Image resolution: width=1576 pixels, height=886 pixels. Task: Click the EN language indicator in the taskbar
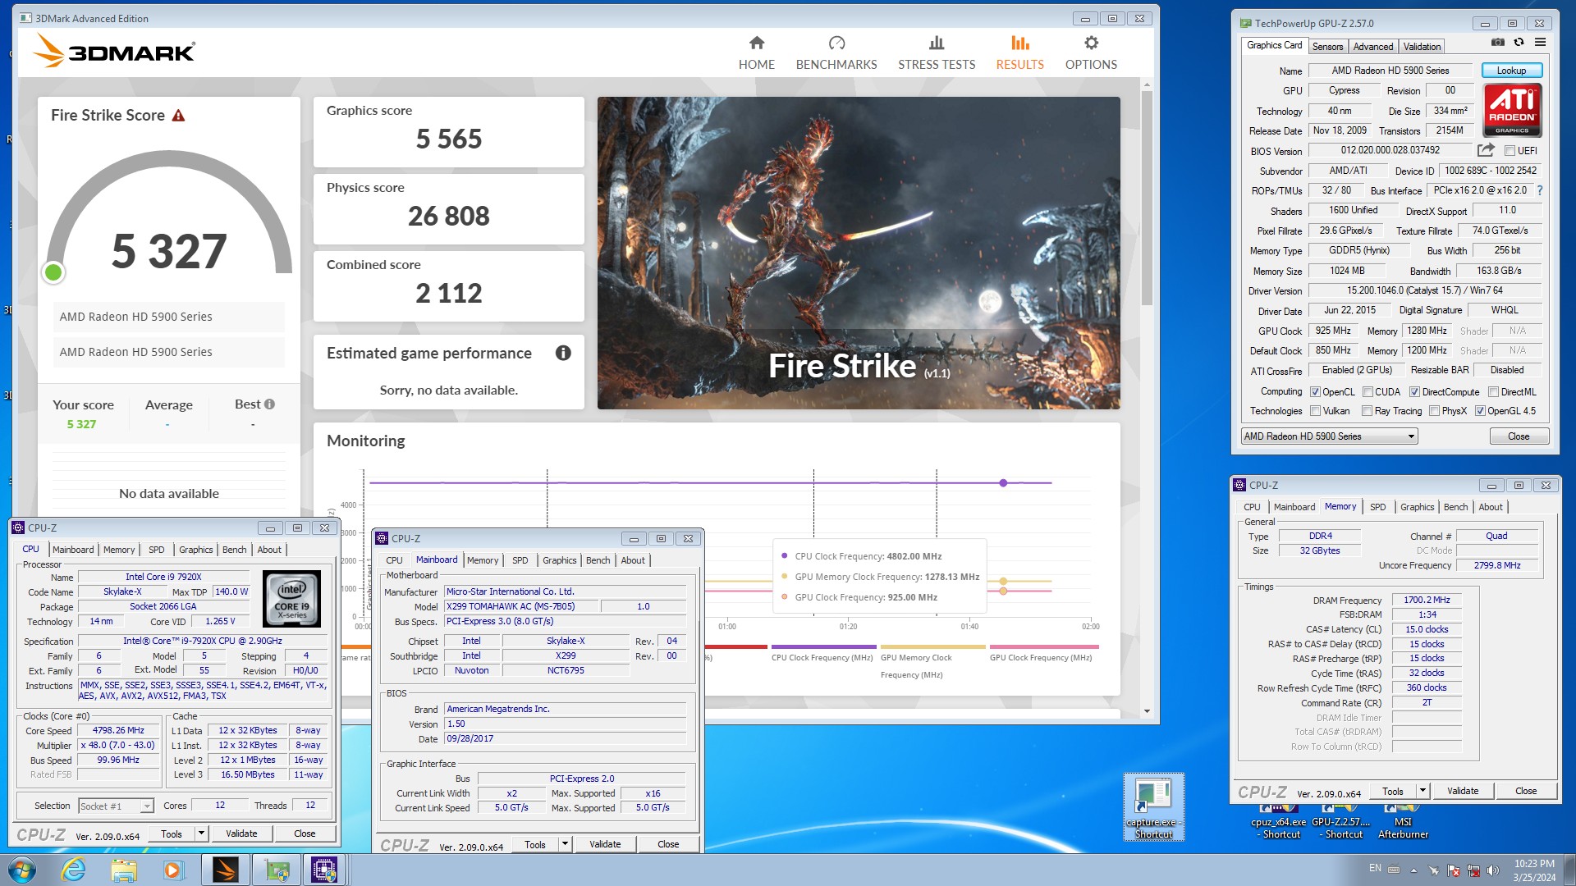coord(1375,868)
